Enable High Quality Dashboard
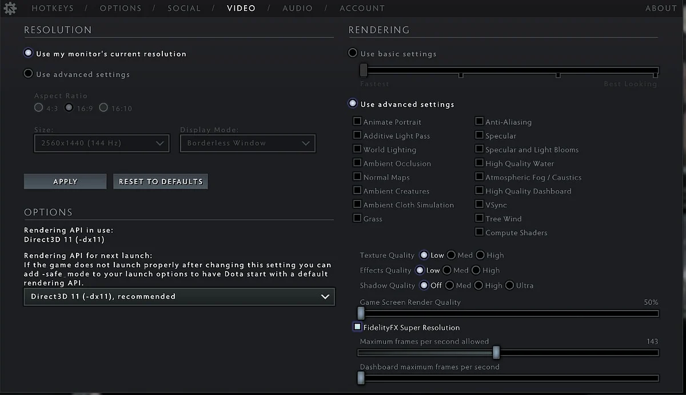This screenshot has width=686, height=395. click(x=480, y=191)
